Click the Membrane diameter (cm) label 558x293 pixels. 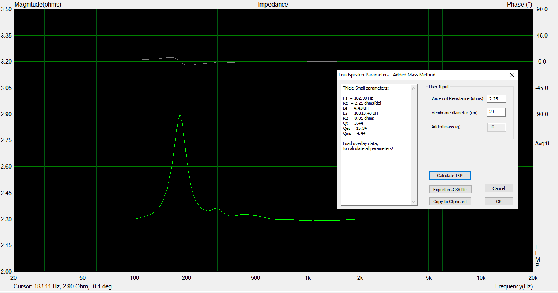(x=454, y=113)
